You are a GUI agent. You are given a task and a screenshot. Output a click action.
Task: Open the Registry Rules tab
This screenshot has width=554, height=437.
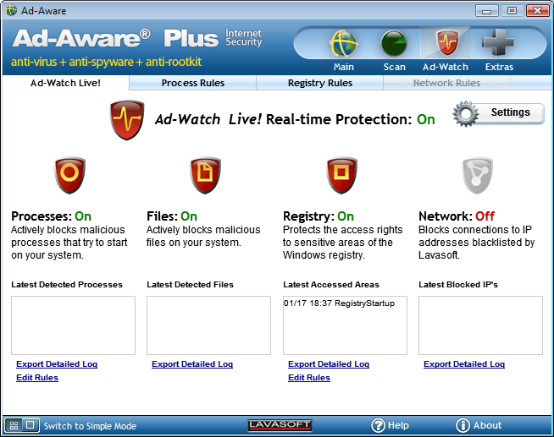(320, 83)
